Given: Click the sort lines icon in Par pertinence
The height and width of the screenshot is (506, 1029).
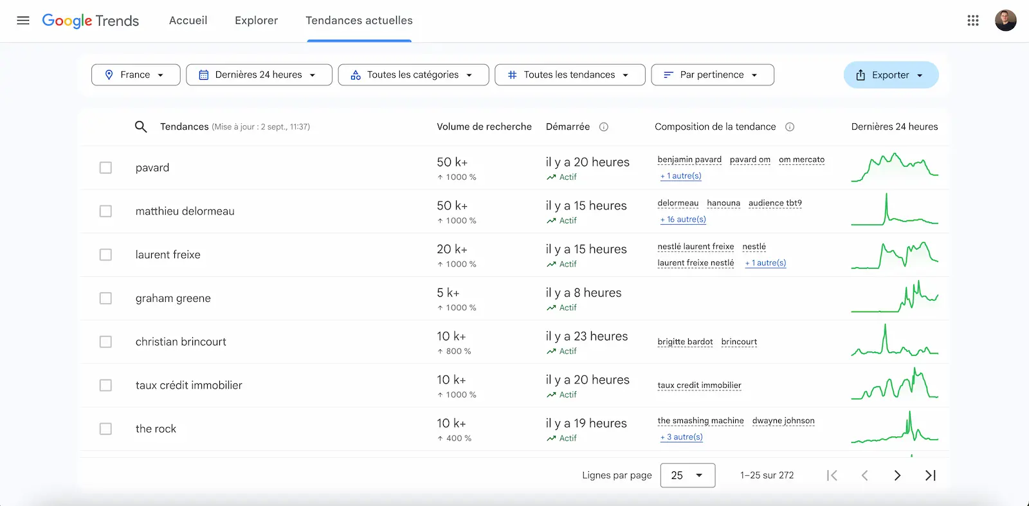Looking at the screenshot, I should pos(668,75).
